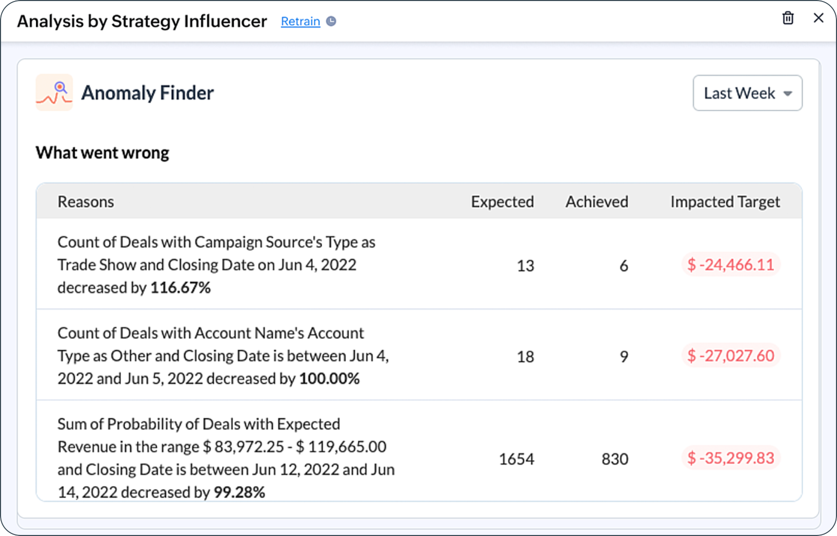Viewport: 837px width, 536px height.
Task: Click the Achieved column header
Action: 596,202
